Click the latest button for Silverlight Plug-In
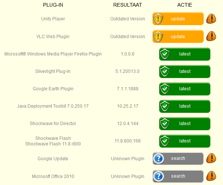The height and width of the screenshot is (185, 223). pyautogui.click(x=185, y=71)
